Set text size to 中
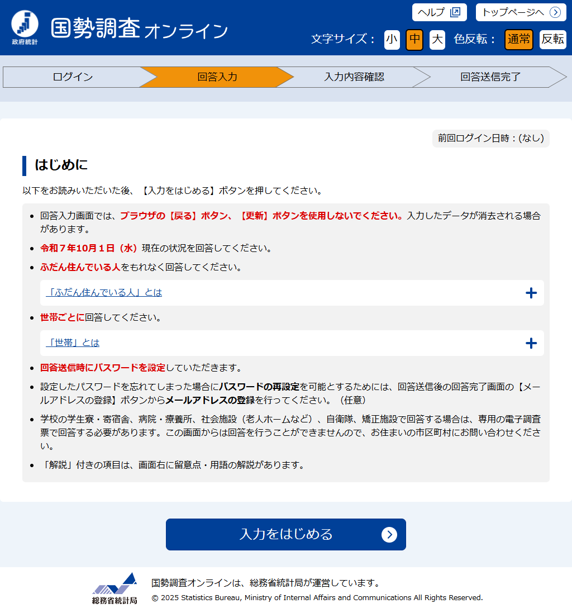This screenshot has width=572, height=613. [414, 39]
